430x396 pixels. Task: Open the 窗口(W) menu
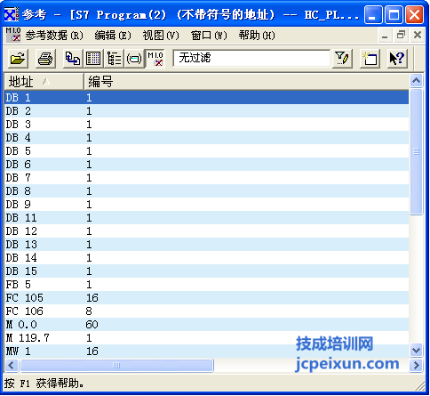tap(209, 36)
